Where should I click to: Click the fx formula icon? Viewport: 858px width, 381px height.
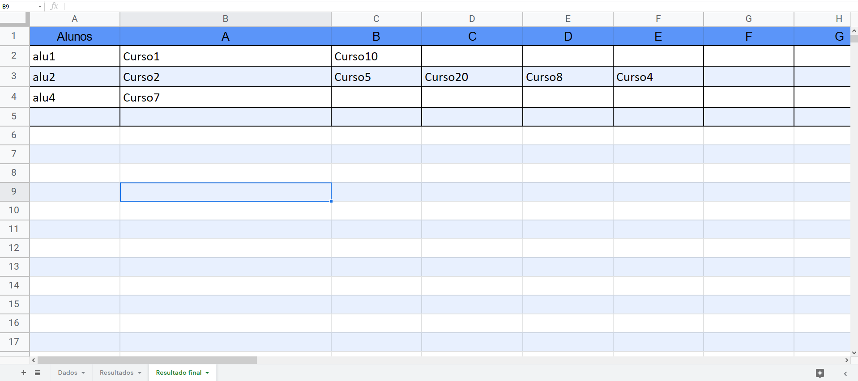[x=54, y=6]
